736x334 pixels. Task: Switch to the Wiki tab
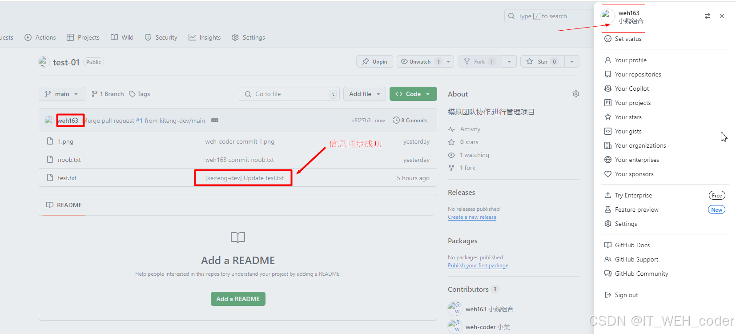[x=122, y=37]
